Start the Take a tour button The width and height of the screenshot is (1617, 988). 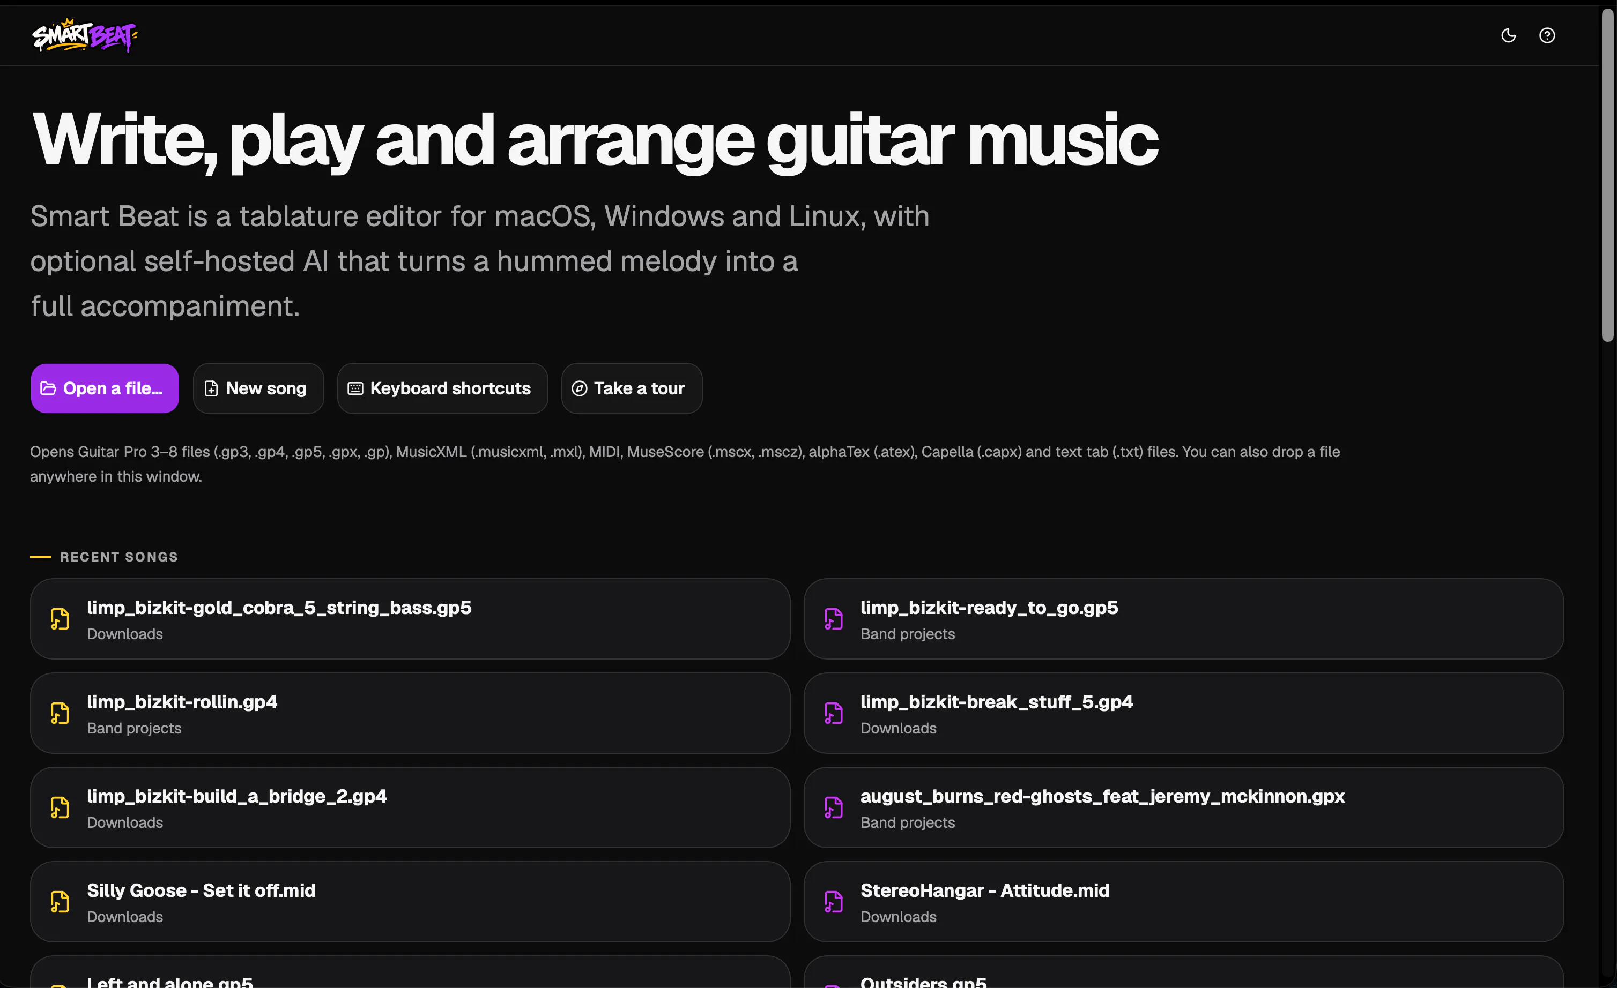pos(632,388)
